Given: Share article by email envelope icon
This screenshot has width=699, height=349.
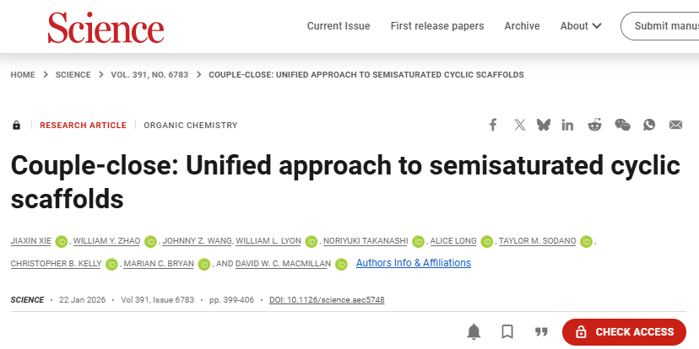Looking at the screenshot, I should 675,125.
